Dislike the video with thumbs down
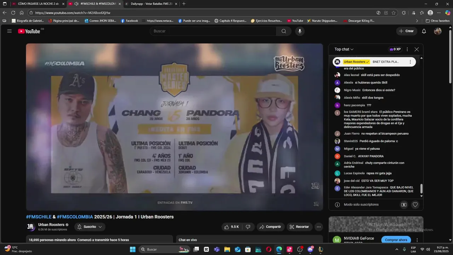453x255 pixels. [x=248, y=227]
